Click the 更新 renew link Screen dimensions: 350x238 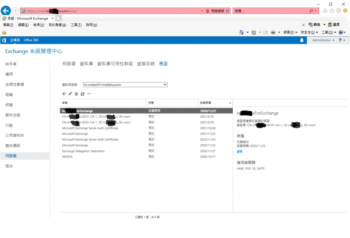240,151
